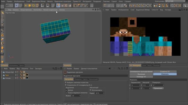The width and height of the screenshot is (188, 105).
Task: Open the Теги menu in the Objects manager
Action: pyautogui.click(x=31, y=69)
